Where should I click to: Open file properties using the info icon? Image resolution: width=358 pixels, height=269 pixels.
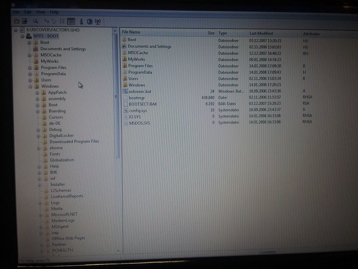(82, 21)
